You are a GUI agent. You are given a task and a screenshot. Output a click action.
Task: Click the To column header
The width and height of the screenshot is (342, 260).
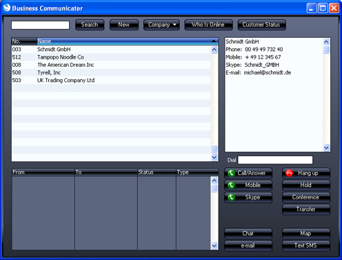coord(106,172)
